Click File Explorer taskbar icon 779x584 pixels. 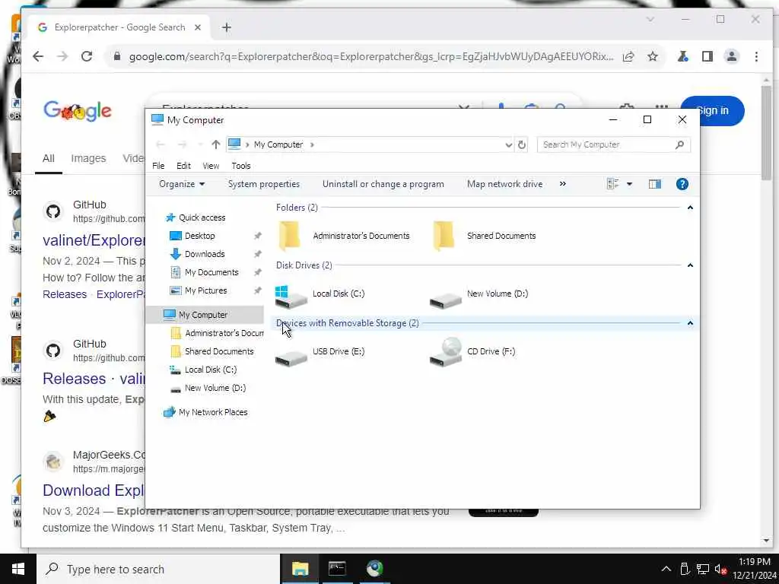(x=300, y=569)
